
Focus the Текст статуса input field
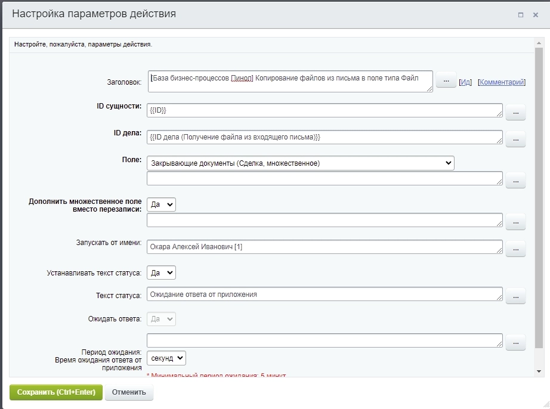(324, 295)
